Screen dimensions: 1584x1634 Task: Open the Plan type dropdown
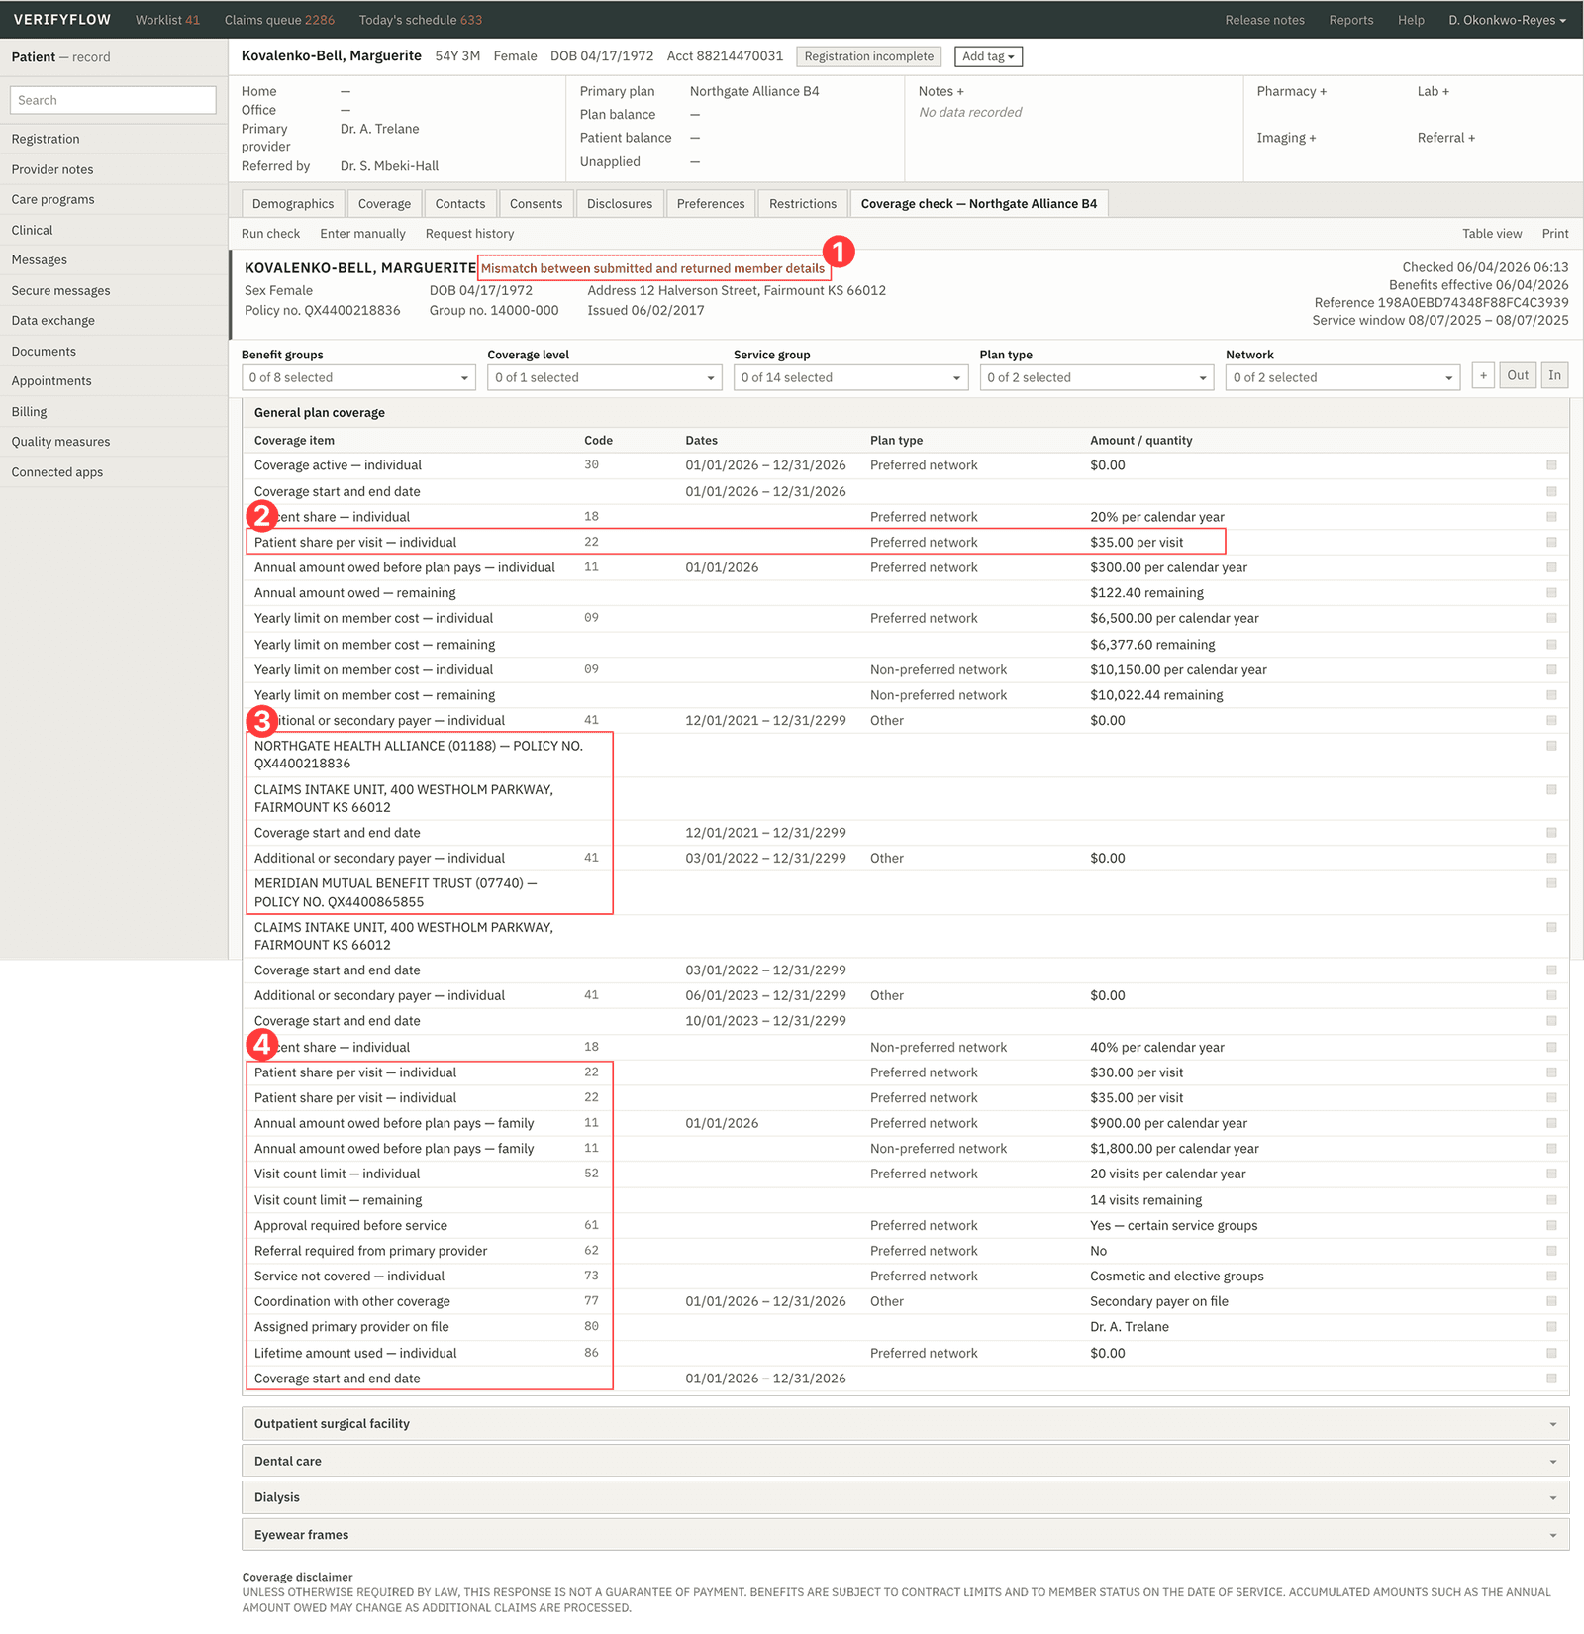click(1097, 378)
